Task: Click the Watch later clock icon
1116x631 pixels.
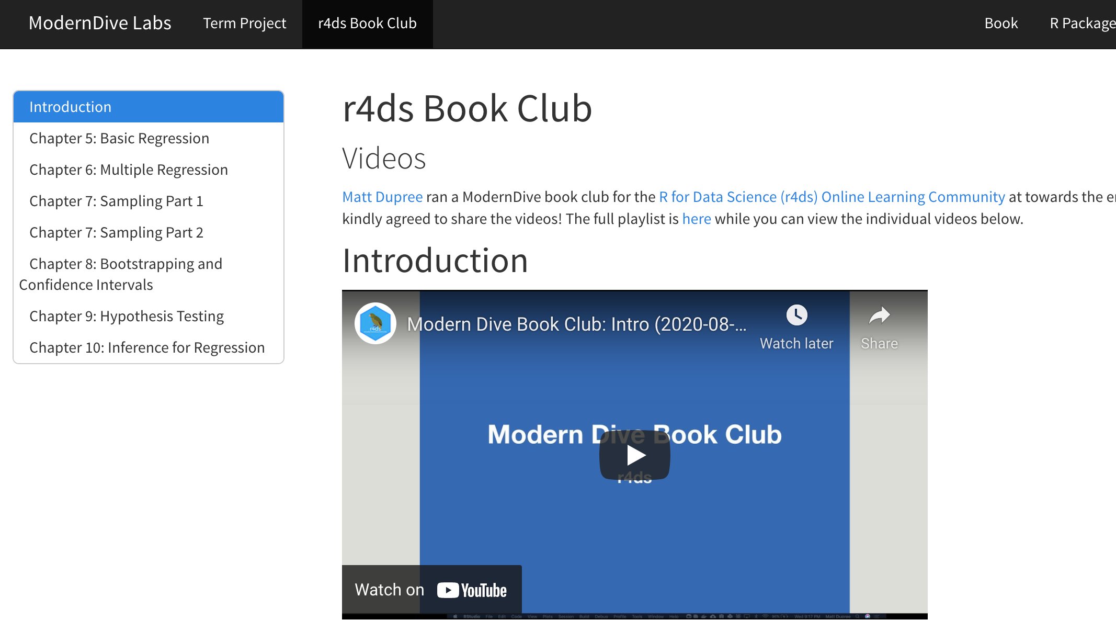Action: (796, 315)
